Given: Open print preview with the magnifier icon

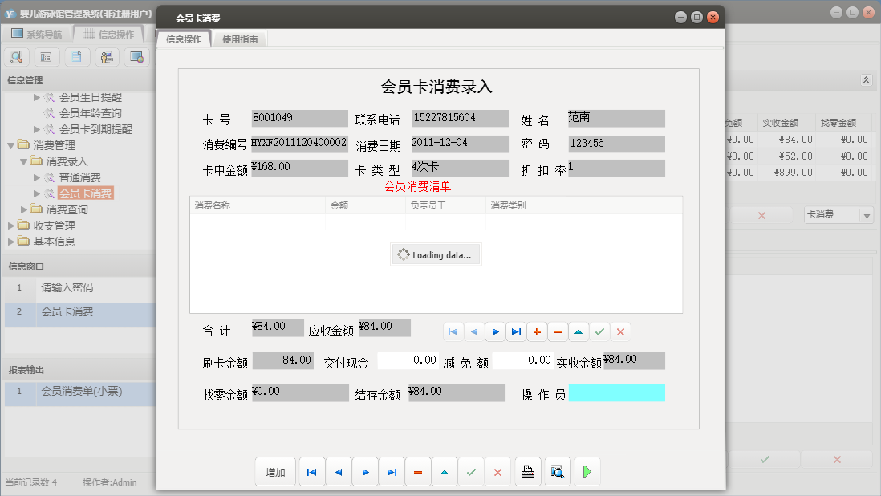Looking at the screenshot, I should coord(557,472).
